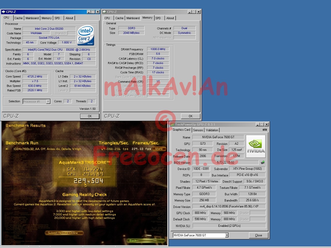This screenshot has width=331, height=248.
Task: Click the GPU Name field NVIDIA GeForce 7600 GT
Action: pos(218,137)
